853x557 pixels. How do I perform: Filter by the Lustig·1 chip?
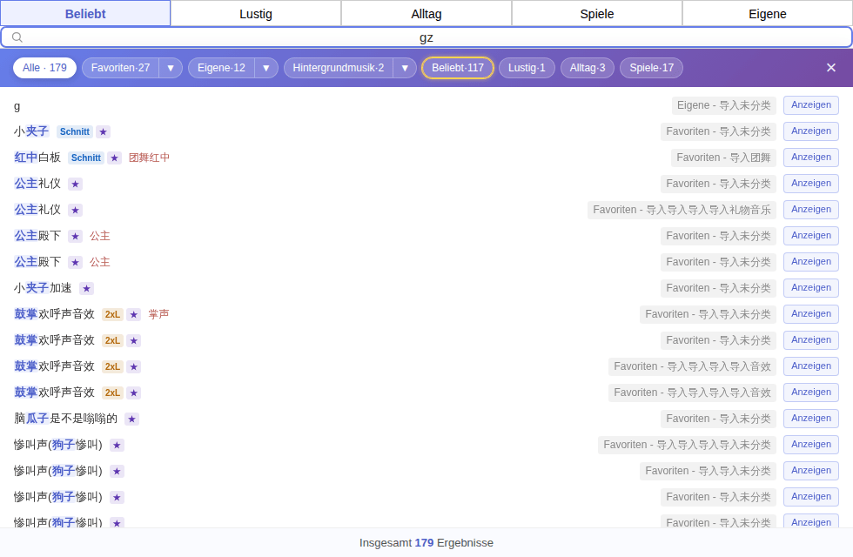click(527, 68)
